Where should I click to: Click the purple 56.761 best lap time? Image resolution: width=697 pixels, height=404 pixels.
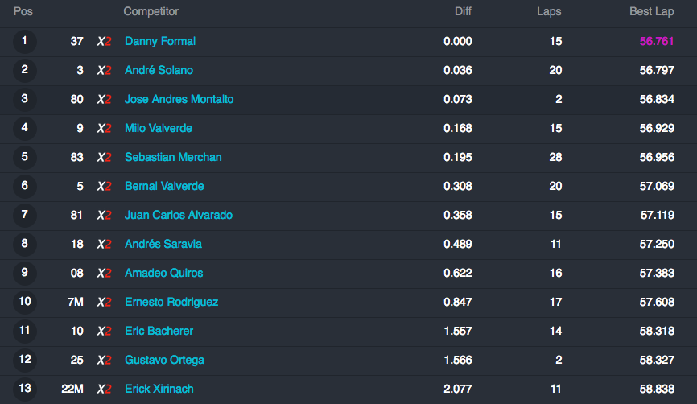tap(657, 41)
